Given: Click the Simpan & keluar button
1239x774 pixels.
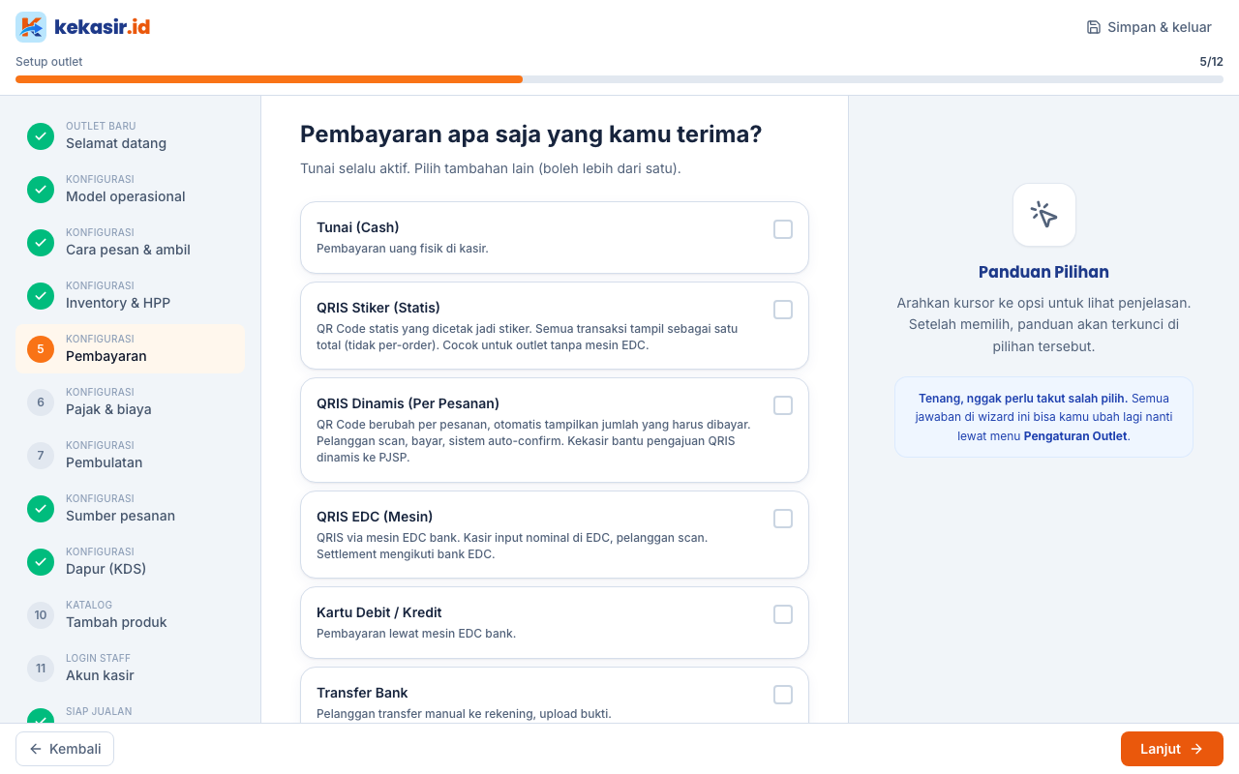Looking at the screenshot, I should coord(1149,27).
